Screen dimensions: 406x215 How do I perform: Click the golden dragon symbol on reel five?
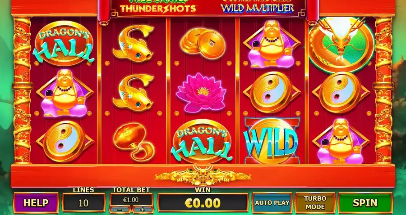pyautogui.click(x=341, y=45)
